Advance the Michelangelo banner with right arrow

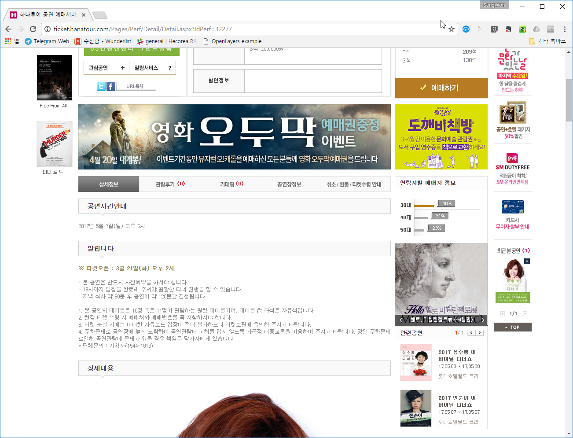tap(483, 320)
